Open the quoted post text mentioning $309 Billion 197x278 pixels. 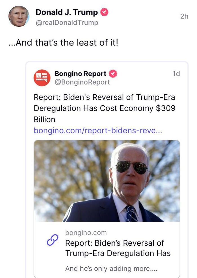coord(104,108)
